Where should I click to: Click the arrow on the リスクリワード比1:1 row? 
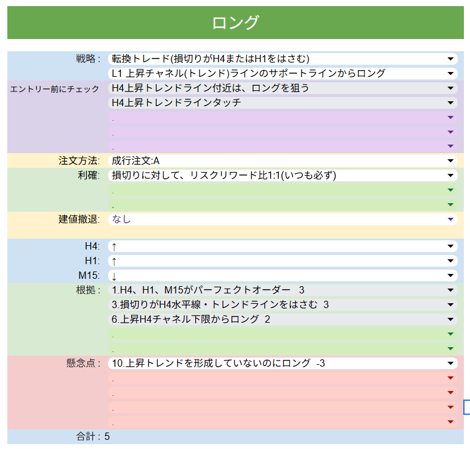(x=450, y=176)
